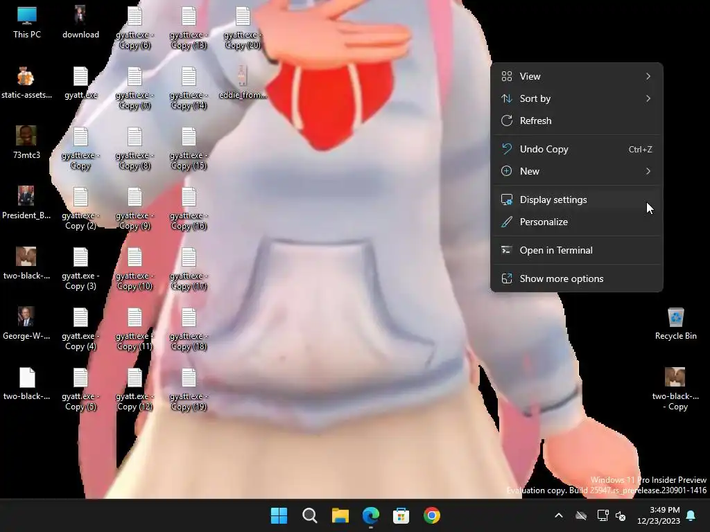Select the Recycle Bin icon
This screenshot has width=710, height=532.
click(675, 324)
